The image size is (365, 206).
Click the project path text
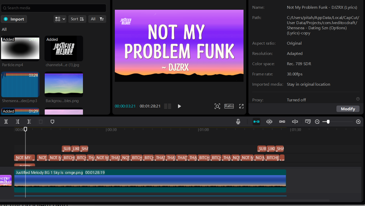323,25
